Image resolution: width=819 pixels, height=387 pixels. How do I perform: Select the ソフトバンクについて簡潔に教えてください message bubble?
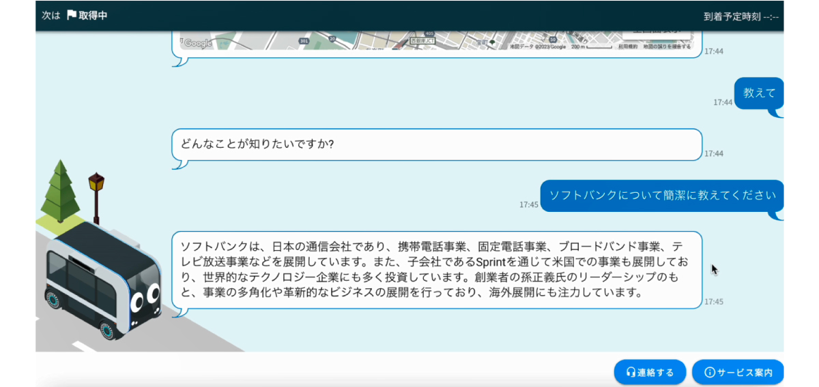point(662,196)
